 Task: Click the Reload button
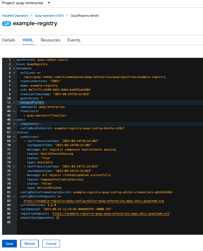(30, 244)
